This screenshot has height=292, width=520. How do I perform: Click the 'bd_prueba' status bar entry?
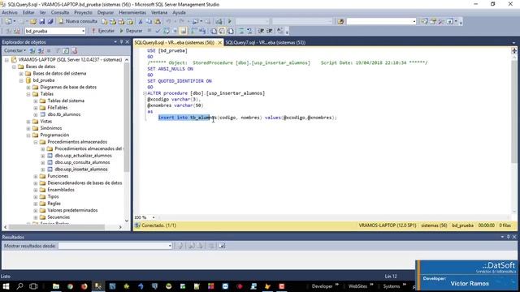(462, 225)
